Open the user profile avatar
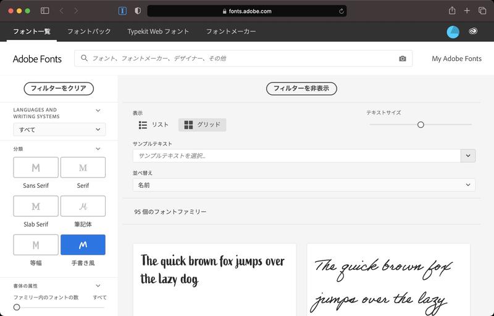The width and height of the screenshot is (494, 316). (453, 31)
